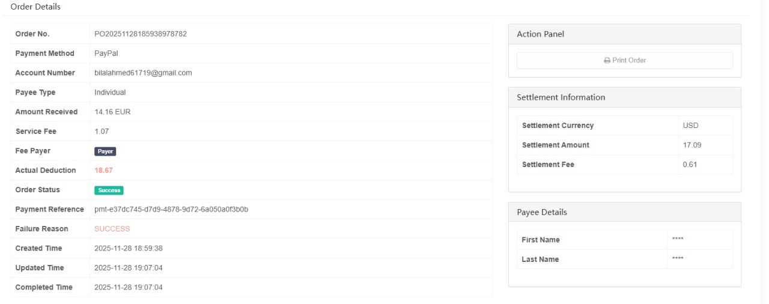Click the Payee Details panel header
Image resolution: width=769 pixels, height=304 pixels.
tap(542, 212)
